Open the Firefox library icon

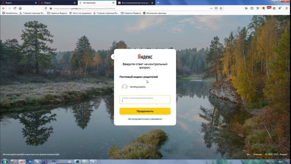click(246, 8)
